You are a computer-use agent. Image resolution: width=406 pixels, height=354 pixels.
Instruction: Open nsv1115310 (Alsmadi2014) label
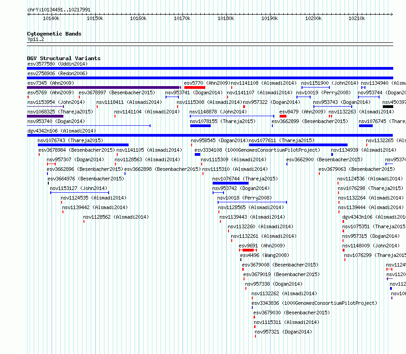click(x=235, y=169)
